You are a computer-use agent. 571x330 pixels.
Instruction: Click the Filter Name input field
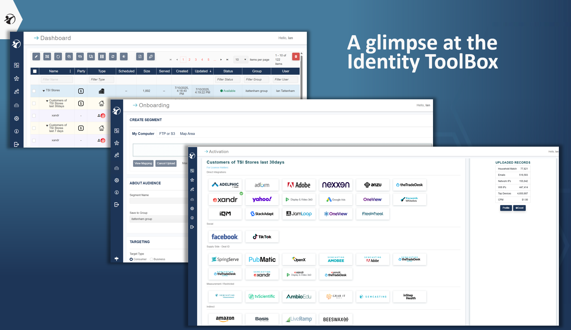point(57,80)
